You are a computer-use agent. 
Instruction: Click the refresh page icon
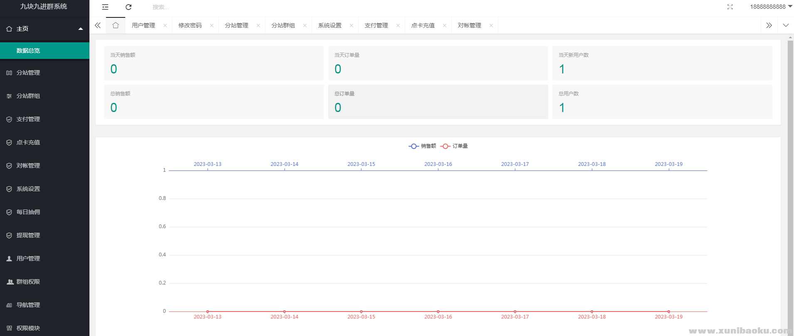pos(129,7)
